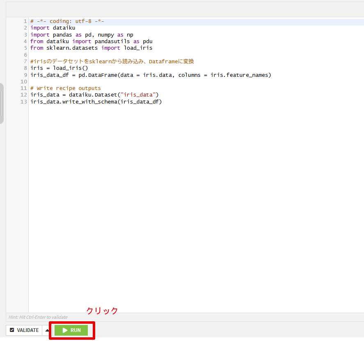Click the 'Hint: Hit Ctrl-Enter to validate' text
The height and width of the screenshot is (341, 364).
click(x=38, y=317)
